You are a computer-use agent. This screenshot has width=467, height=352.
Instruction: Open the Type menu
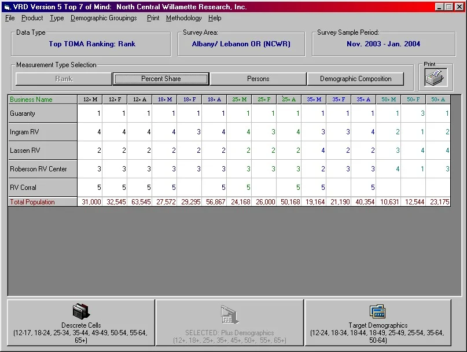point(57,18)
